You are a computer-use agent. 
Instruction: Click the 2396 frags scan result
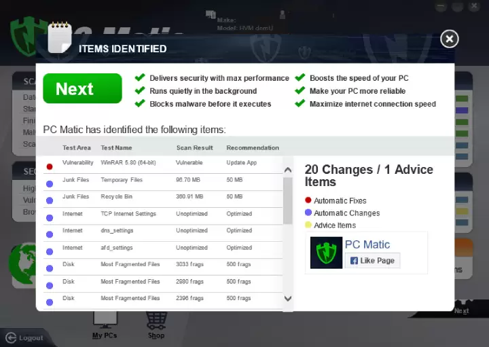[189, 298]
